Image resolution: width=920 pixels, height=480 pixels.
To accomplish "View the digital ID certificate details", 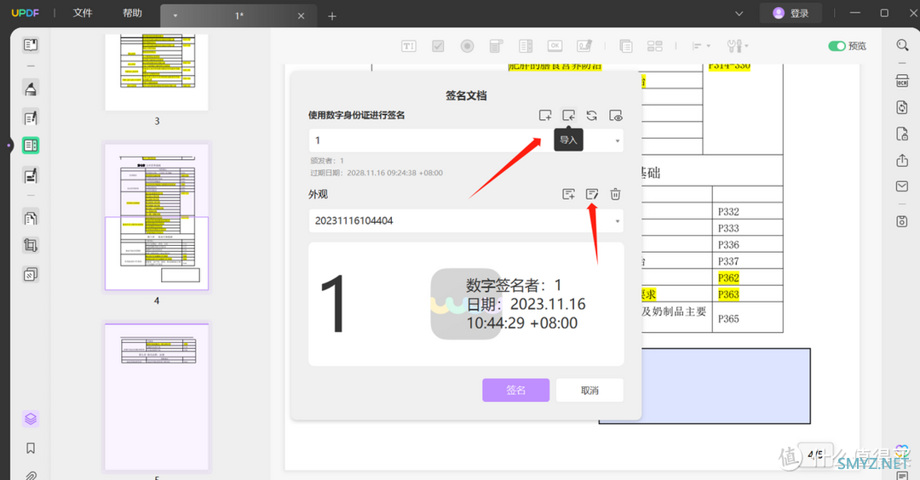I will point(616,116).
